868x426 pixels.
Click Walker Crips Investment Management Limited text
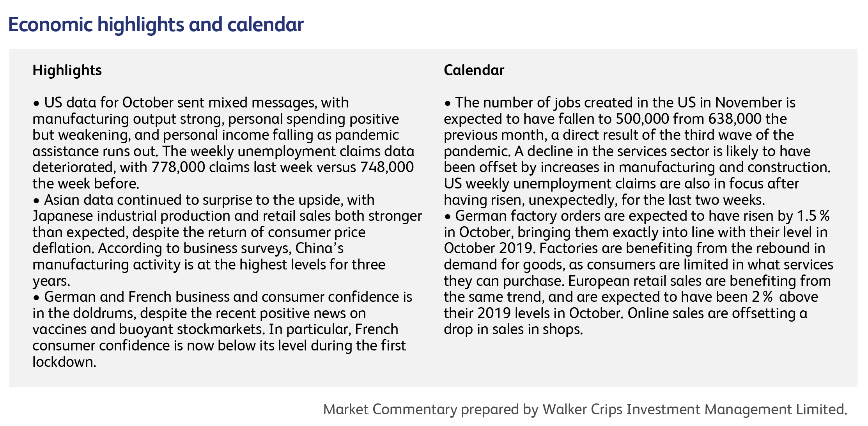(x=695, y=410)
